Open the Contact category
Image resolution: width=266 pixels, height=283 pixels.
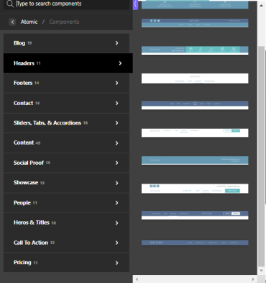coord(66,103)
